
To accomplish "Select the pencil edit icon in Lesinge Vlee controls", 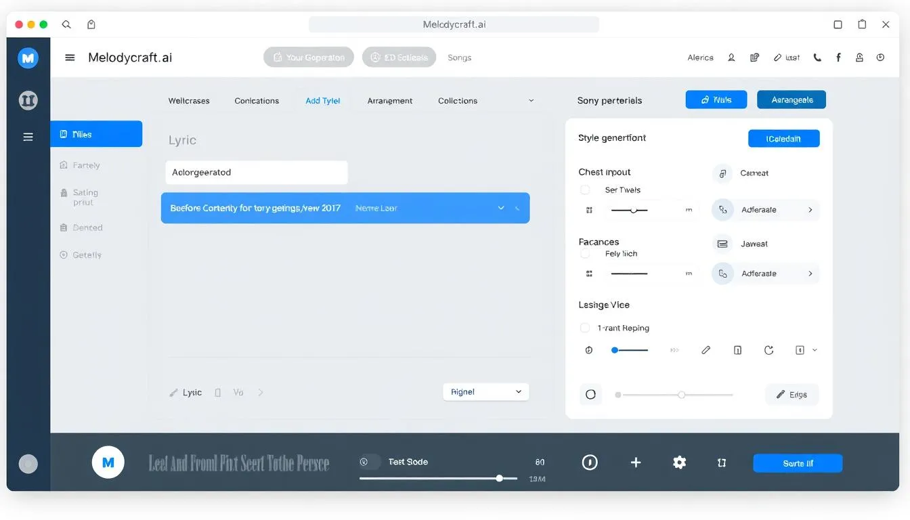I will 706,350.
